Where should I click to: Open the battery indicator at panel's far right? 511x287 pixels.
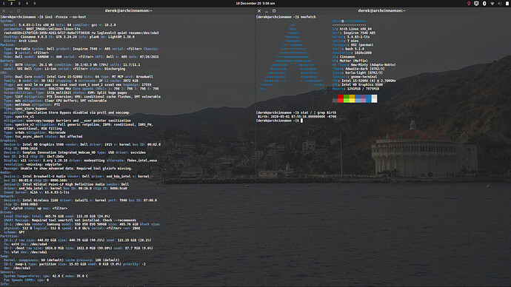[x=507, y=3]
